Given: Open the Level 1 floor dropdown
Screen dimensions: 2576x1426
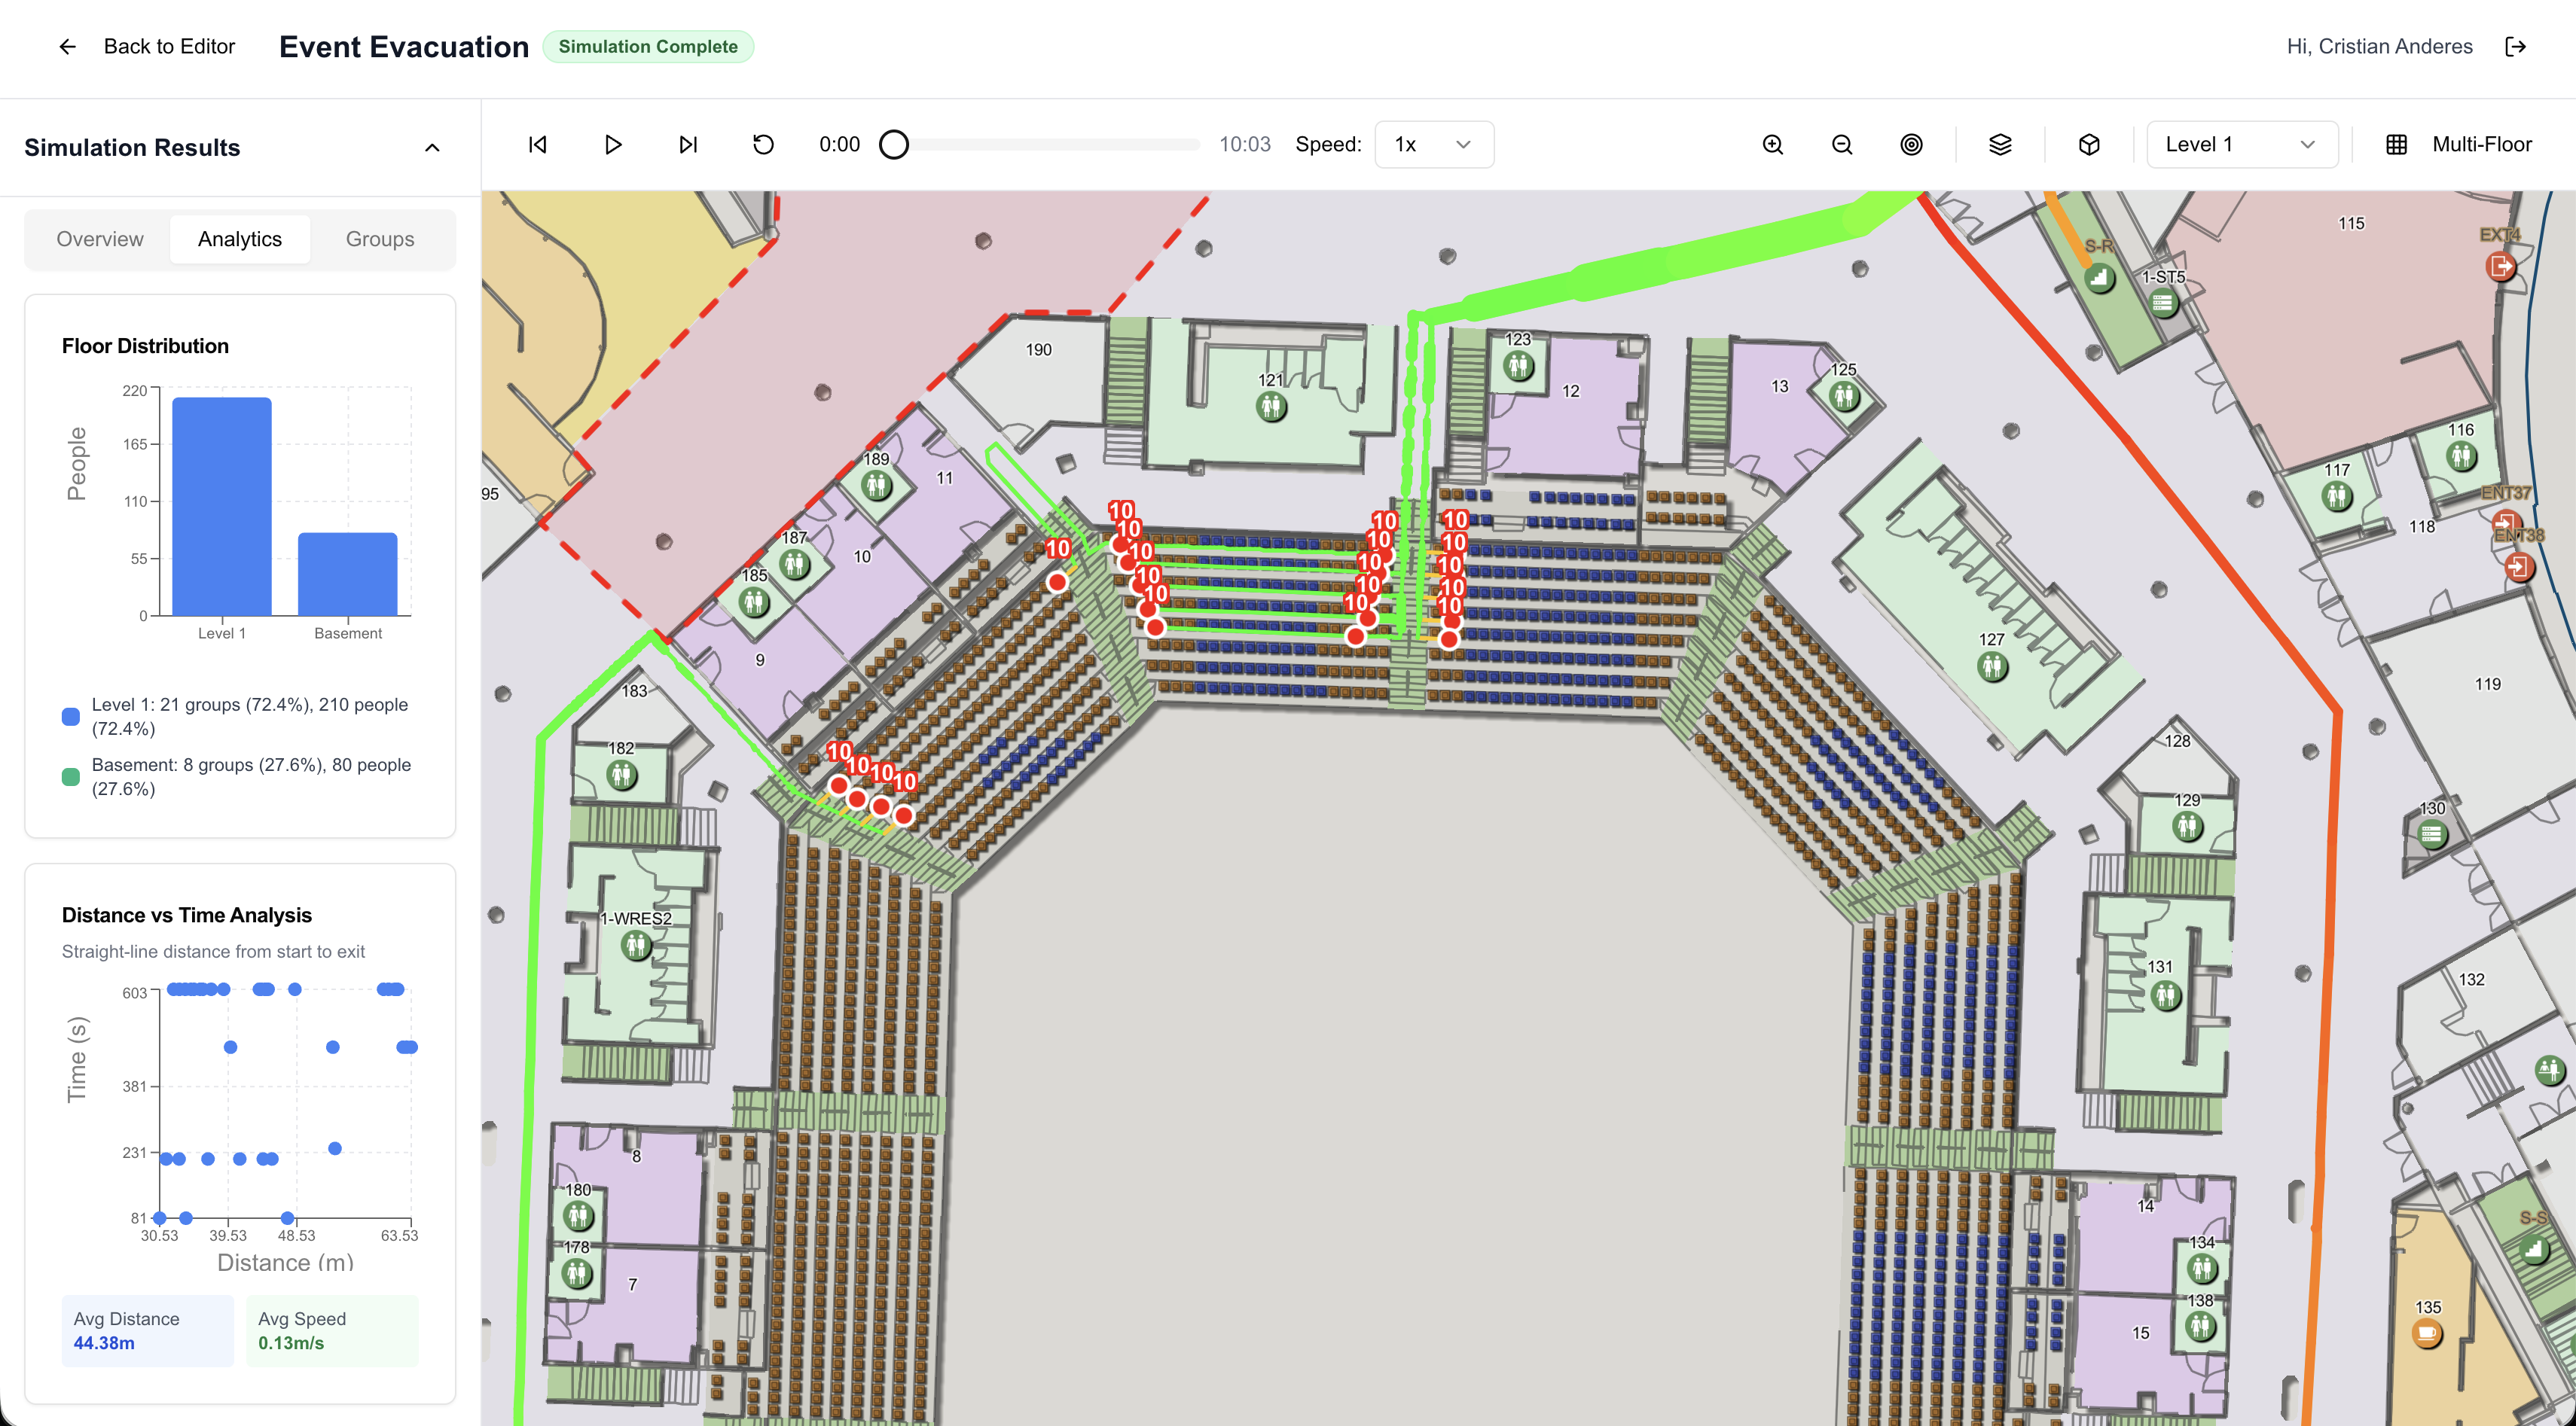Looking at the screenshot, I should tap(2242, 145).
